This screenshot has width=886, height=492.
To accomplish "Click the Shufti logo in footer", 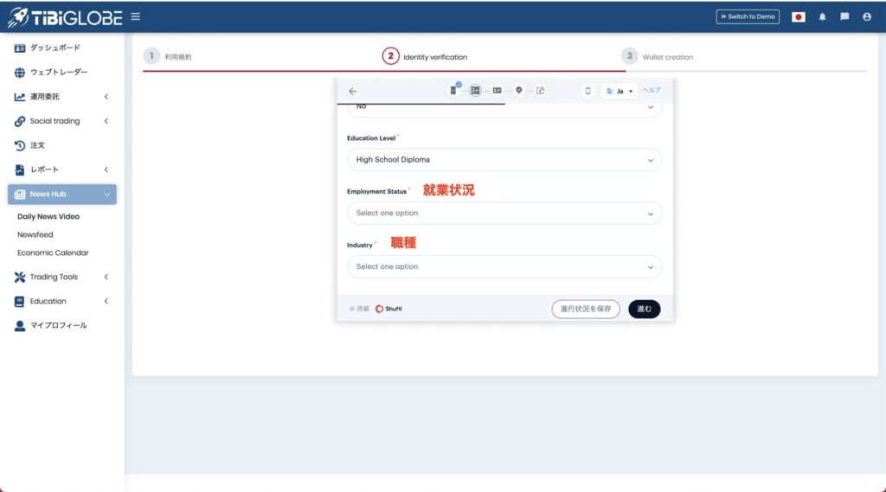I will click(x=388, y=309).
